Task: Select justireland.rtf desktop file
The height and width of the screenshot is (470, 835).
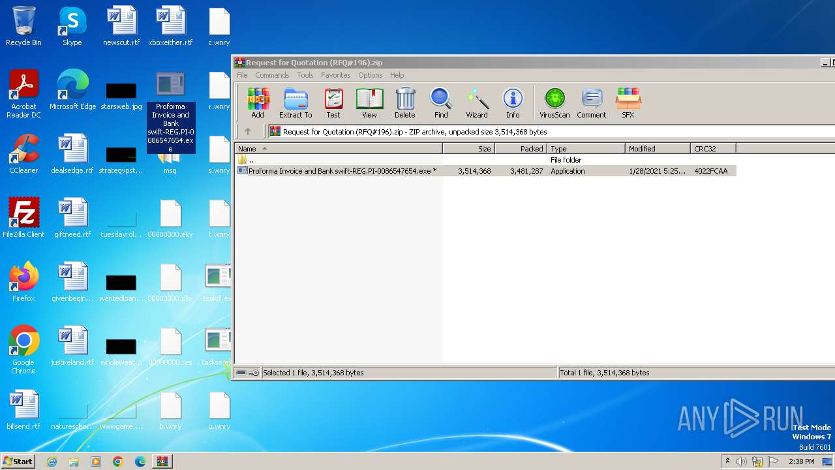Action: [72, 347]
